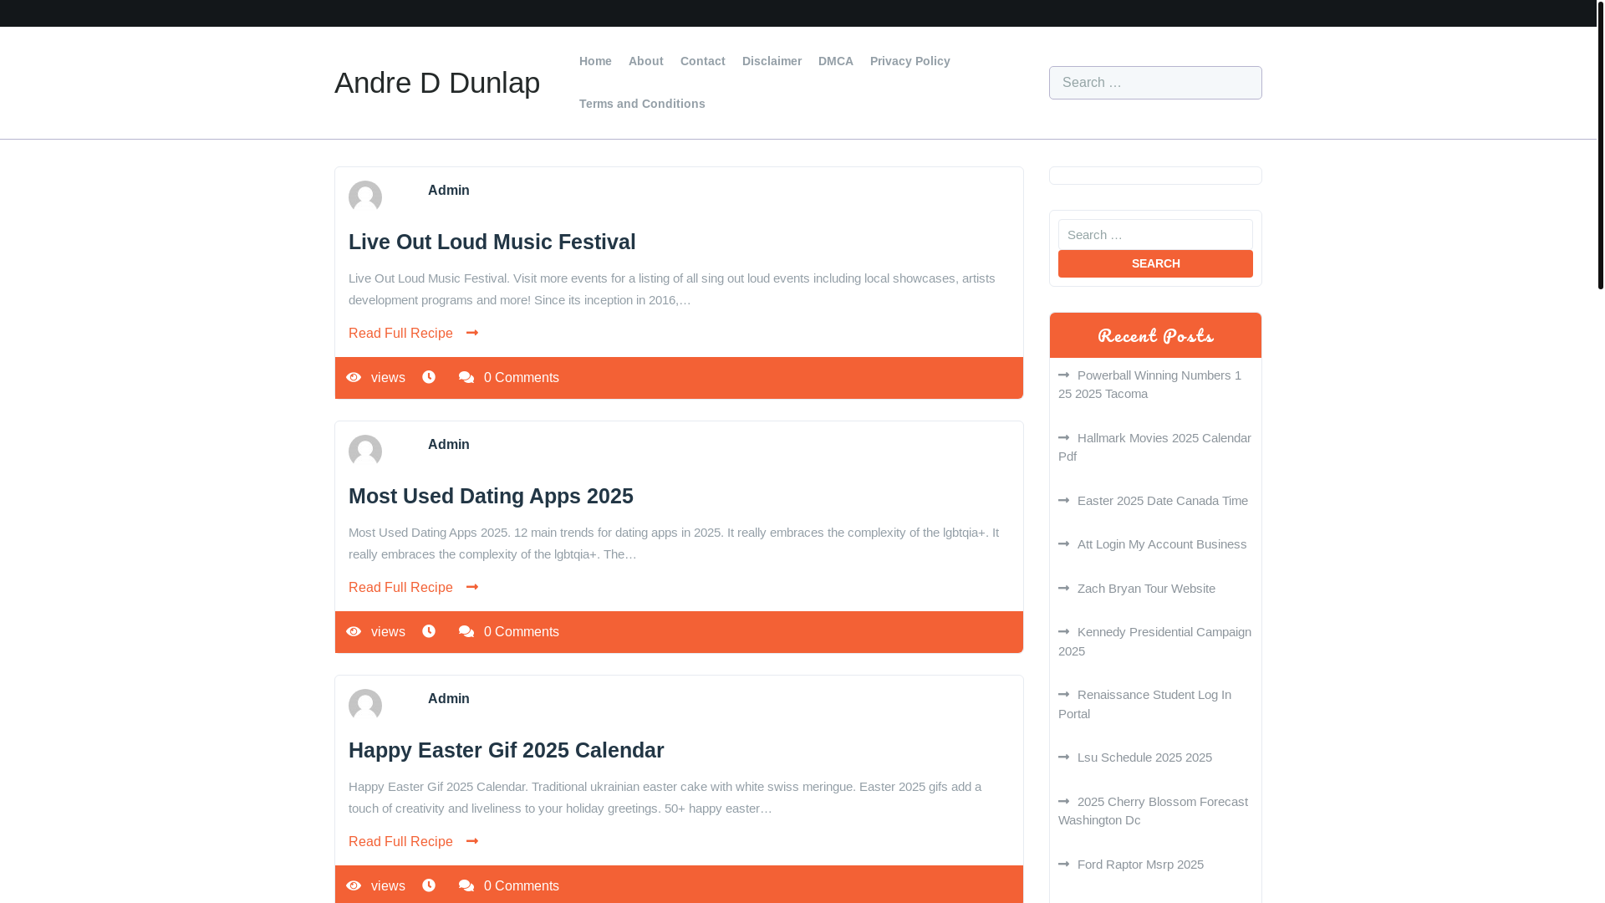The image size is (1605, 903).
Task: Open the Privacy Policy menu link
Action: 910,61
